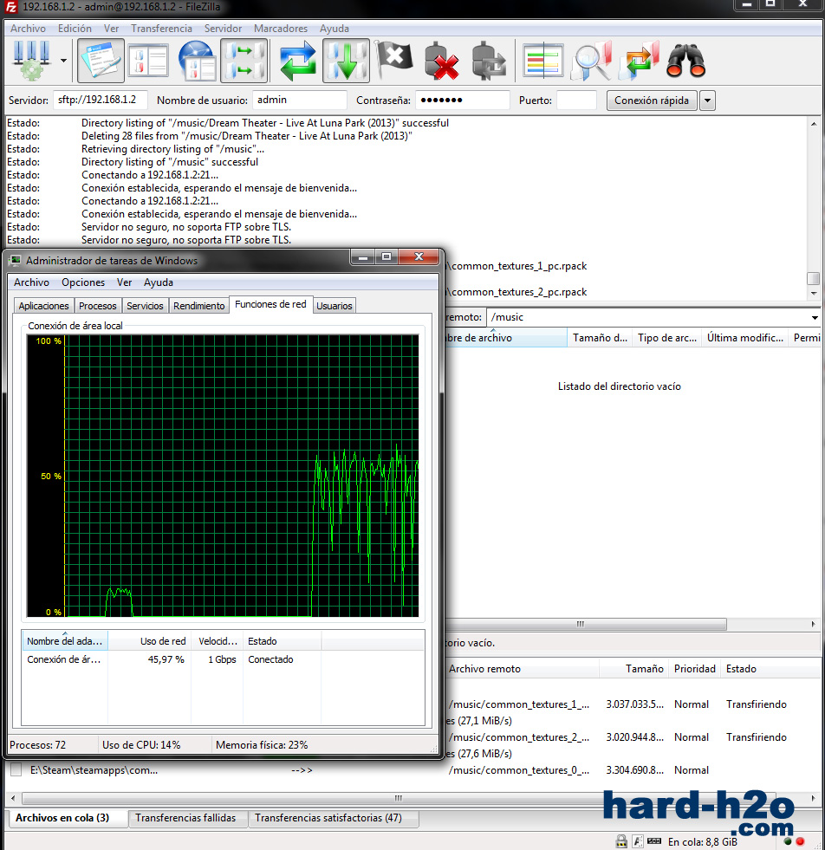The width and height of the screenshot is (825, 850).
Task: Open FileZilla Ayuda menu
Action: pos(335,29)
